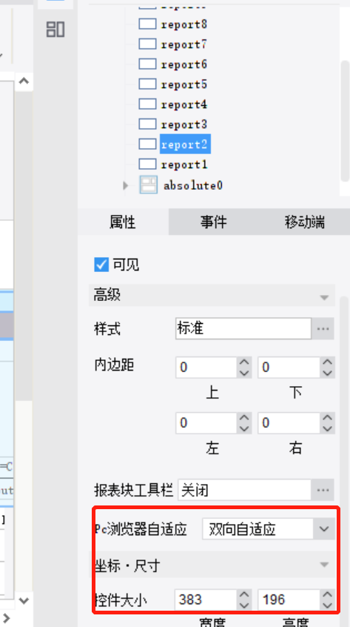
Task: Select the 属性 tab
Action: pyautogui.click(x=123, y=222)
